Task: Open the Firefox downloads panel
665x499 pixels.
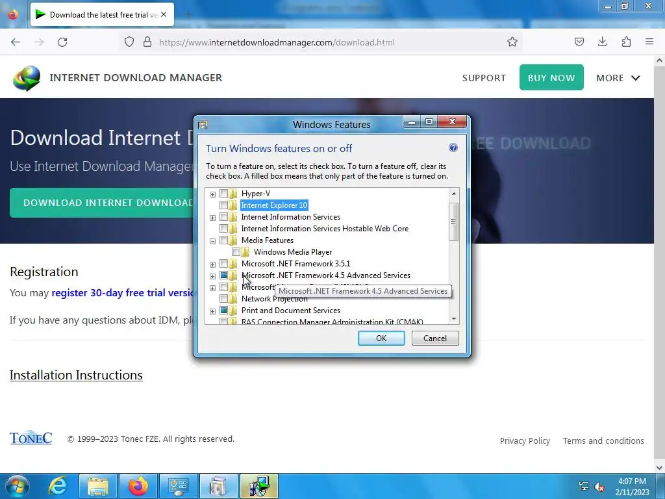Action: (603, 42)
